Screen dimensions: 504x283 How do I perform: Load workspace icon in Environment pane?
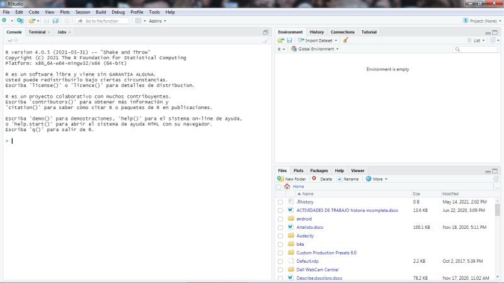(281, 40)
